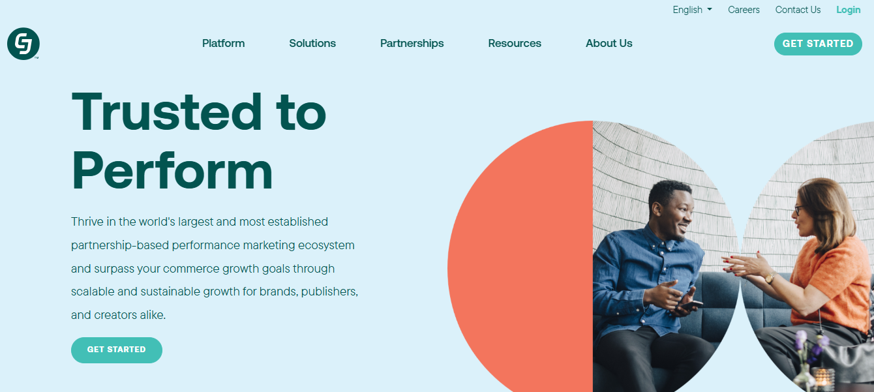The height and width of the screenshot is (392, 874).
Task: Open the Solutions menu
Action: (312, 43)
